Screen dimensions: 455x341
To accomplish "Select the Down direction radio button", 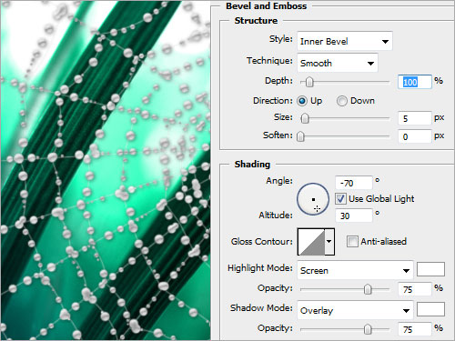I will click(342, 101).
